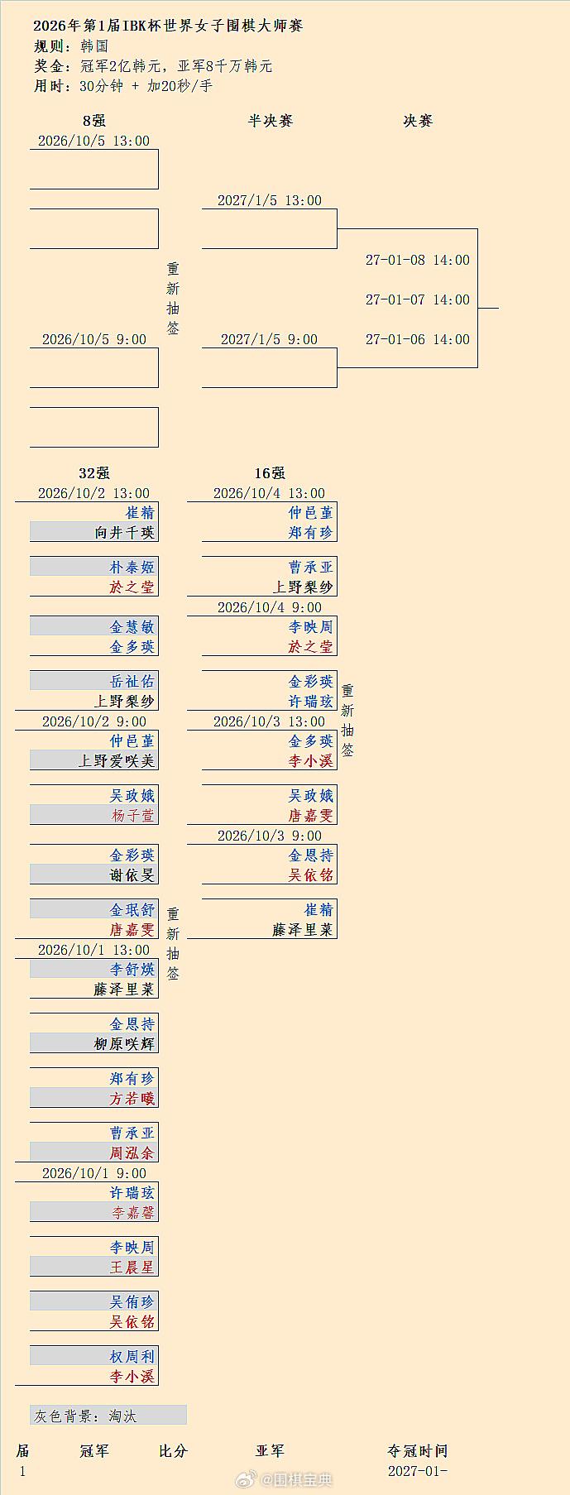Screen dimensions: 570x1495
Task: Click "郑有珍" in the 16强 column
Action: coord(311,533)
